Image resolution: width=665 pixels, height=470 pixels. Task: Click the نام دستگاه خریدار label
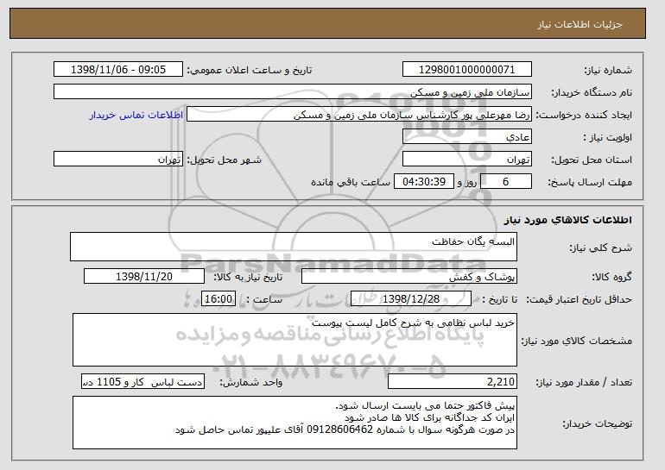592,92
